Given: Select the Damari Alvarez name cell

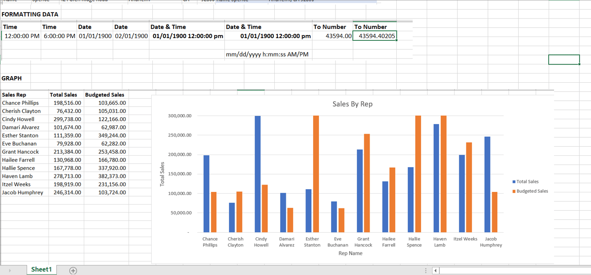Looking at the screenshot, I should coord(25,127).
